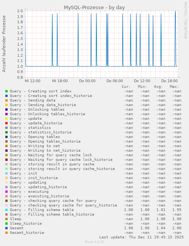
Task: Select the yellow Sending data_historie swatch
Action: click(6, 105)
